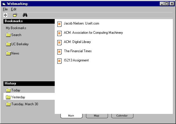Switch to the Calendar tab

coord(122,116)
